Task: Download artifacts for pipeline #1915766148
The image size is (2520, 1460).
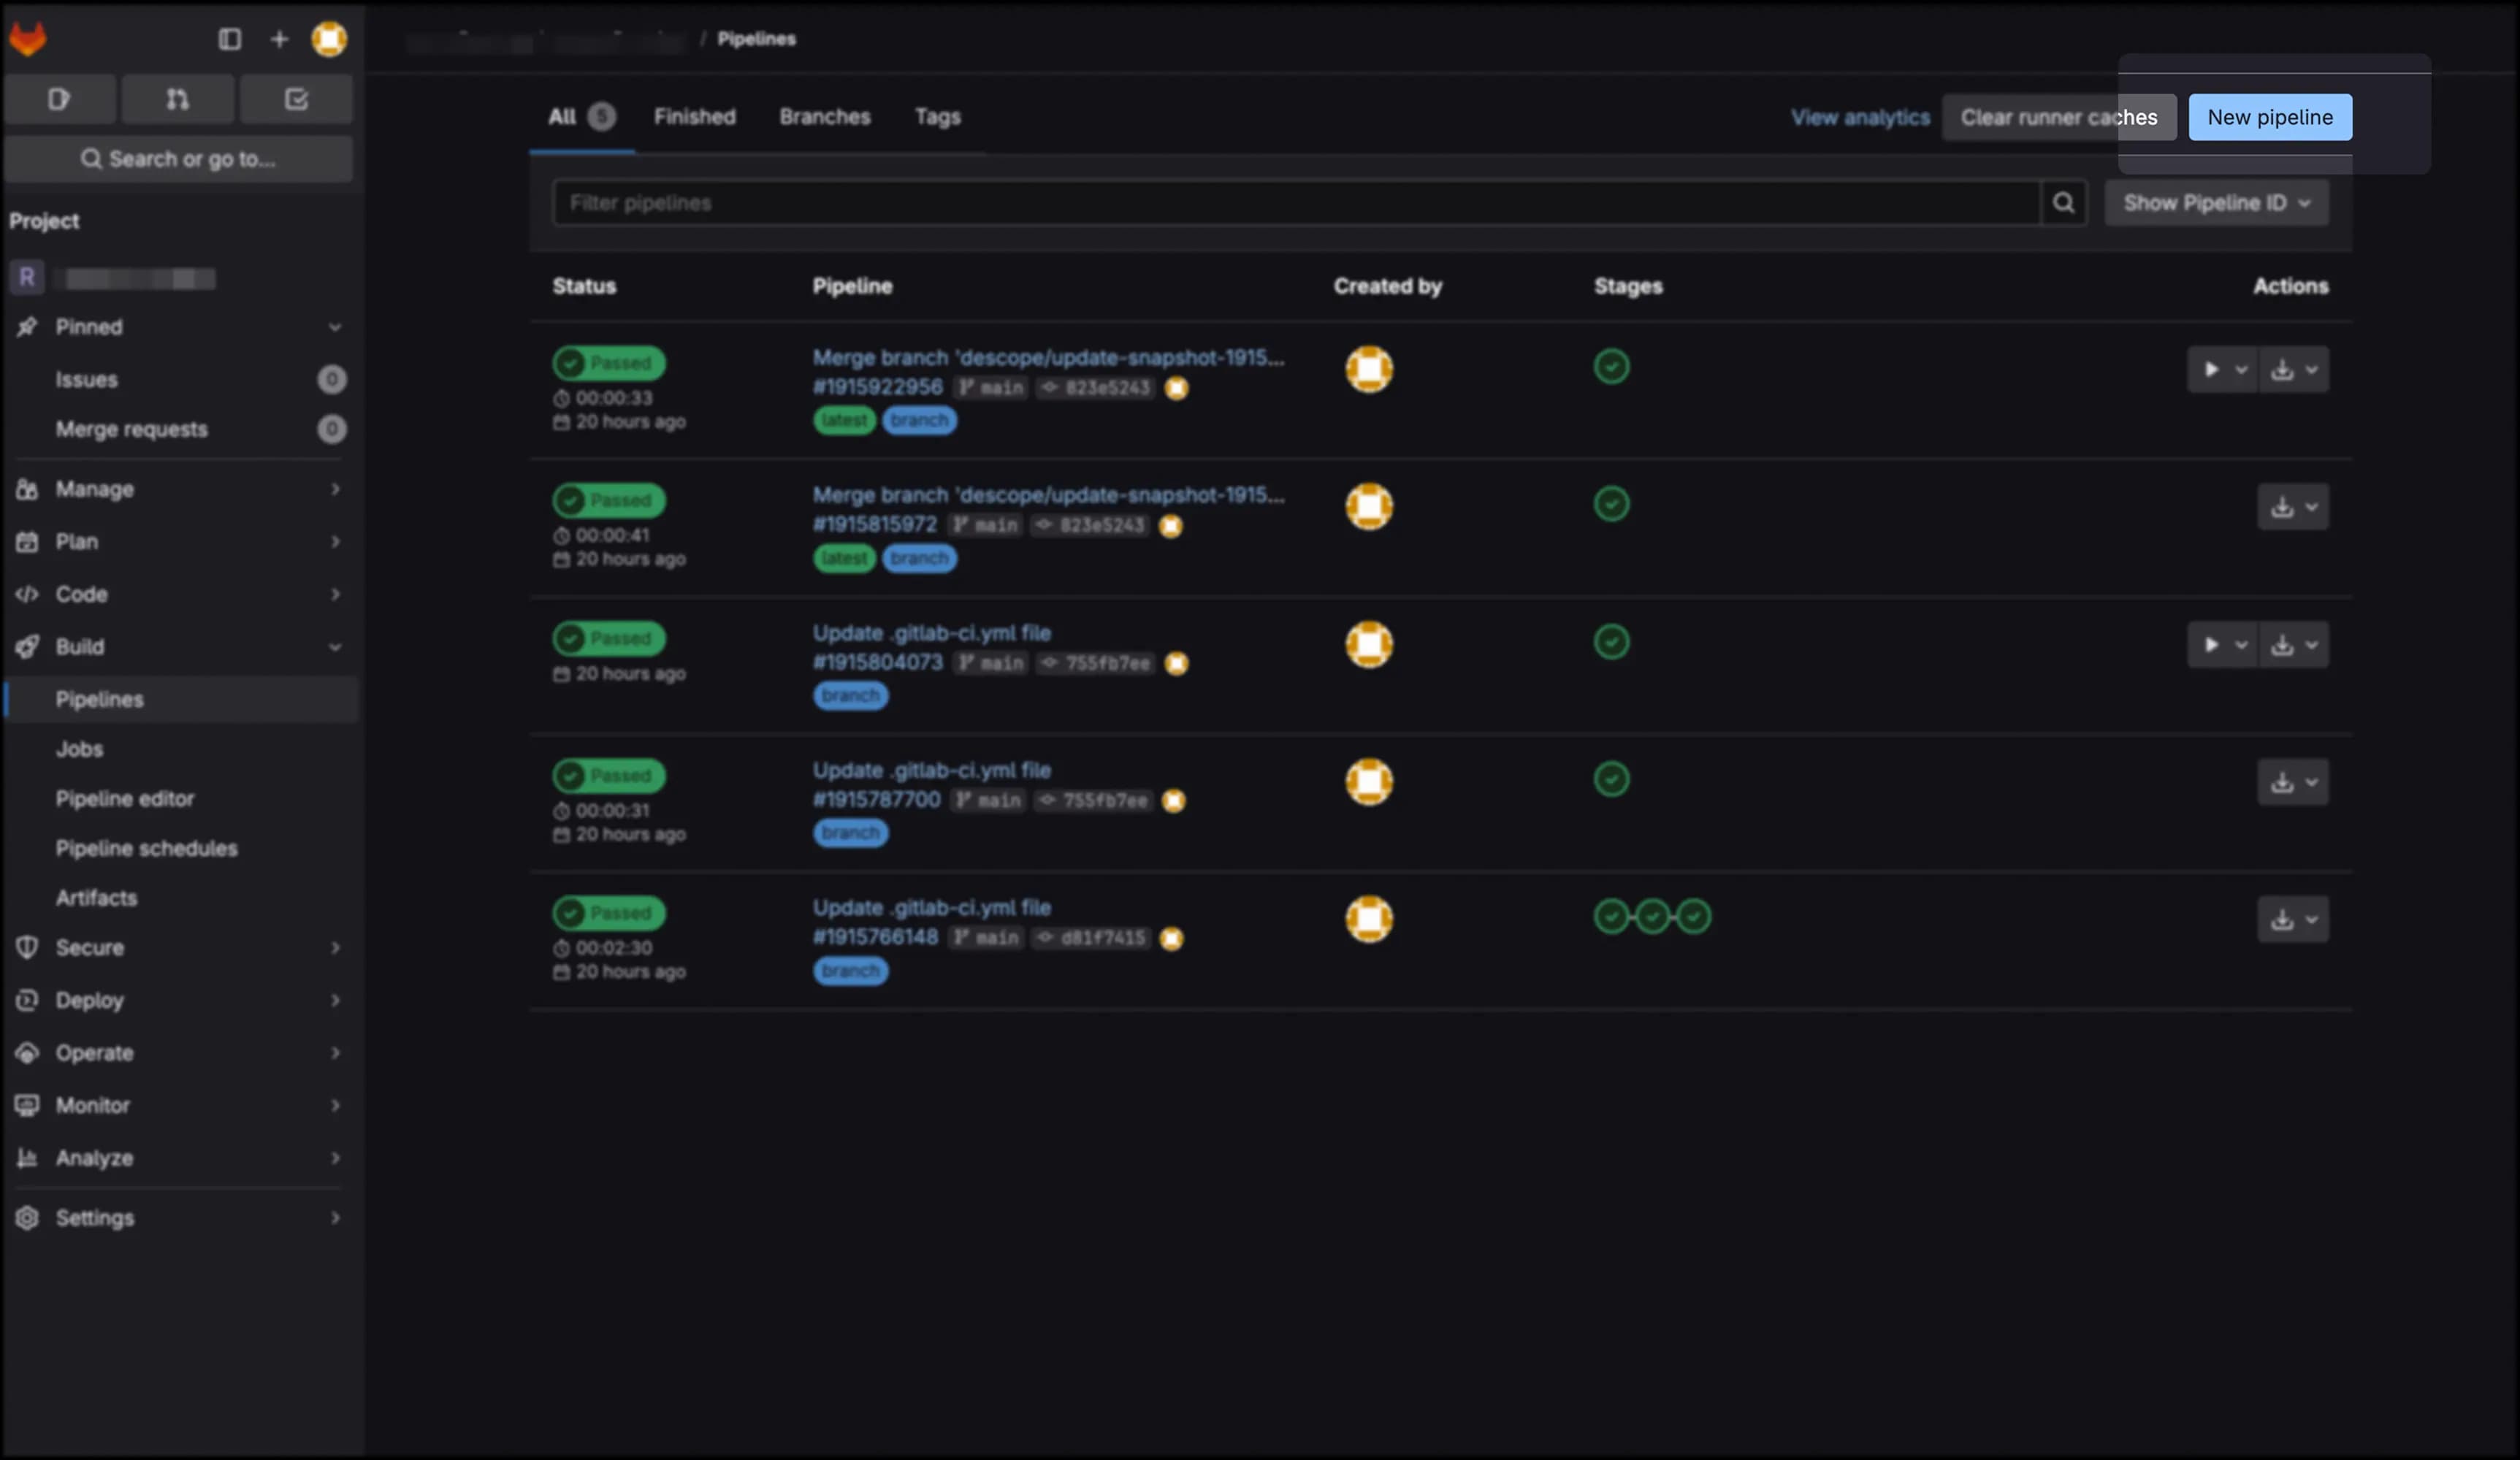Action: click(x=2283, y=918)
